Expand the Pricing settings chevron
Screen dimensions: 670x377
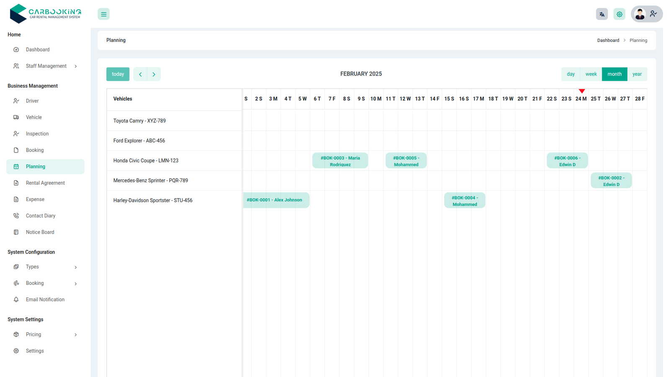tap(76, 335)
